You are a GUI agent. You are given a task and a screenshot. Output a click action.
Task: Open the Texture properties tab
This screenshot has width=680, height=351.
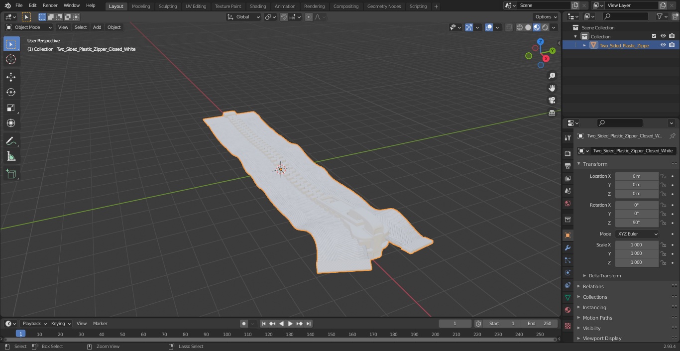click(x=567, y=326)
